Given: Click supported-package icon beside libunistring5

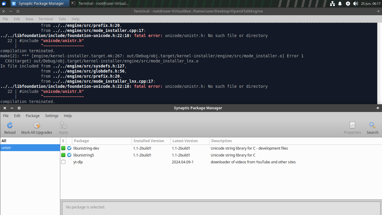Looking at the screenshot, I should pyautogui.click(x=69, y=155).
